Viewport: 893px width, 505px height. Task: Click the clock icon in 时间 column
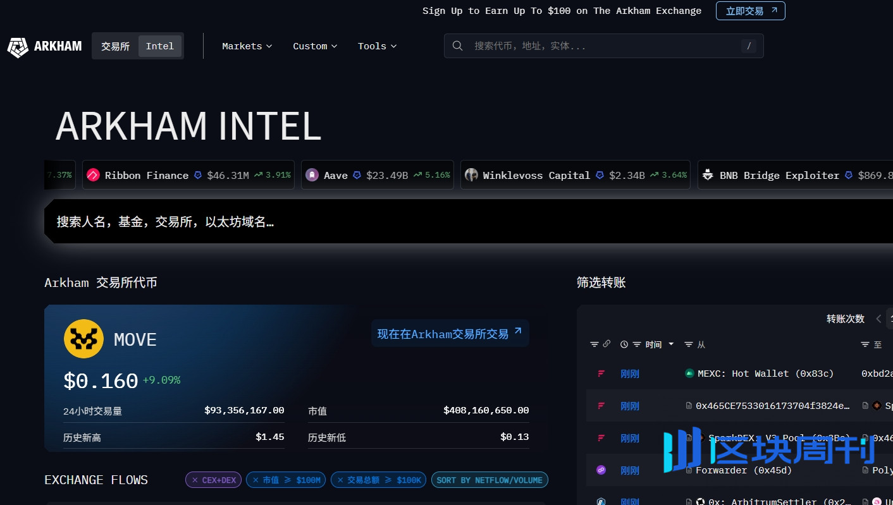624,344
